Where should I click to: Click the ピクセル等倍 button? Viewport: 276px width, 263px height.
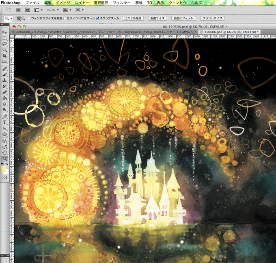[133, 18]
